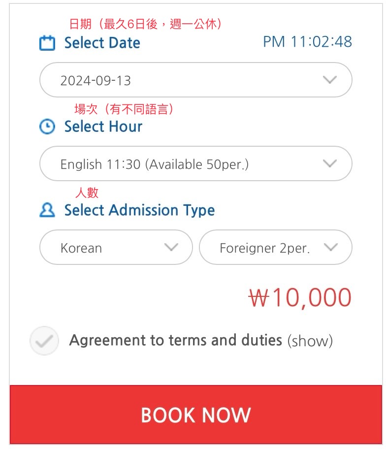The image size is (386, 452).
Task: Click the person icon beside Select Admission Type
Action: point(47,210)
